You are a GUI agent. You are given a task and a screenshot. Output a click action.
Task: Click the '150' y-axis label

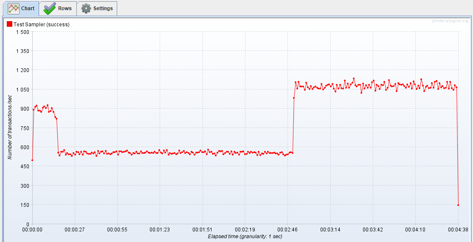click(25, 205)
